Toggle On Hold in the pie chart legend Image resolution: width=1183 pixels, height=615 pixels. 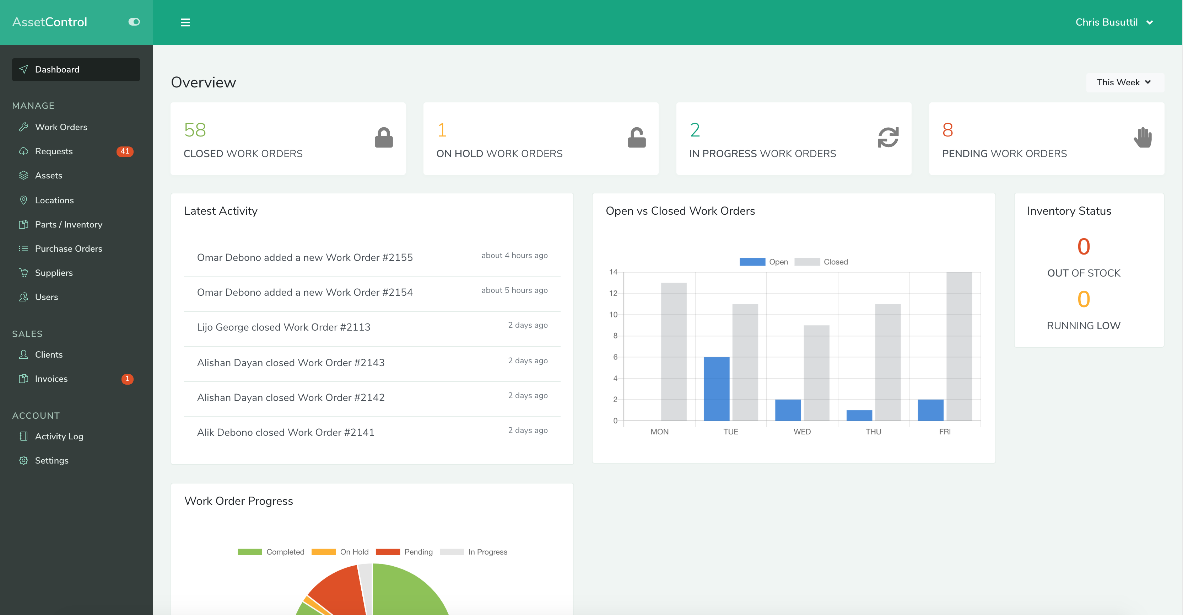(x=340, y=552)
